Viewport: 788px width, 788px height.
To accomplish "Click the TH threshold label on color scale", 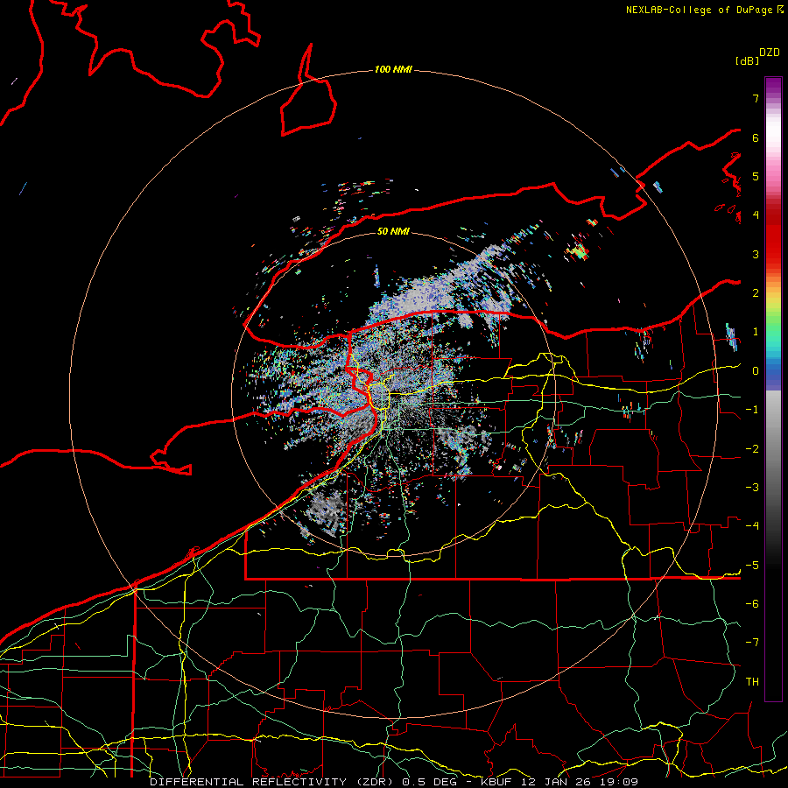I will click(x=752, y=682).
